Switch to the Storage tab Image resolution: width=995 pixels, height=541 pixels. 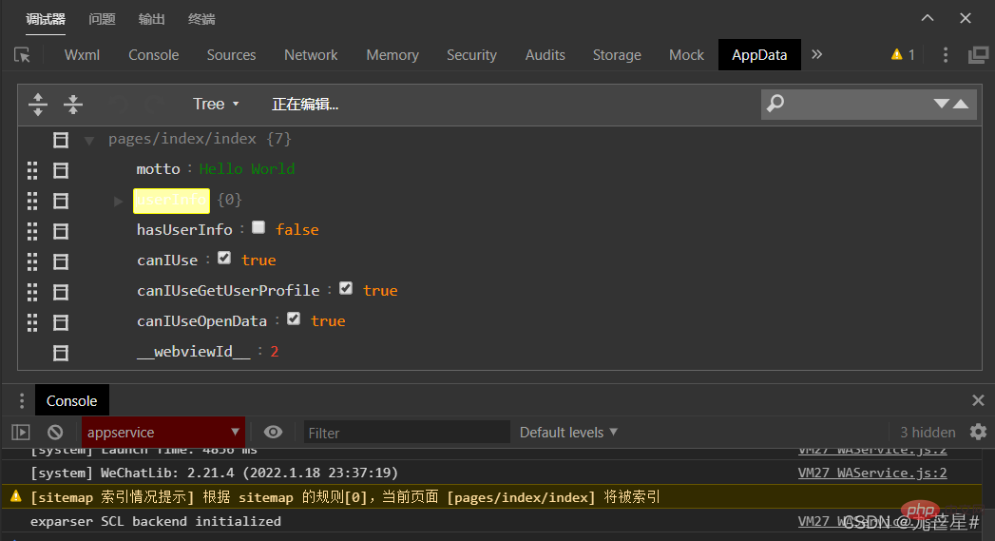[617, 55]
